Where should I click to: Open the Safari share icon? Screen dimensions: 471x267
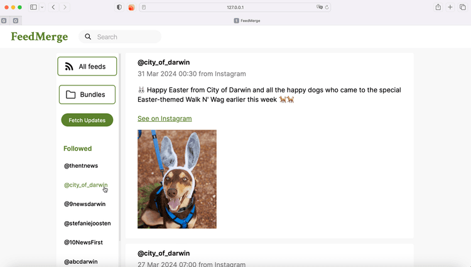438,7
